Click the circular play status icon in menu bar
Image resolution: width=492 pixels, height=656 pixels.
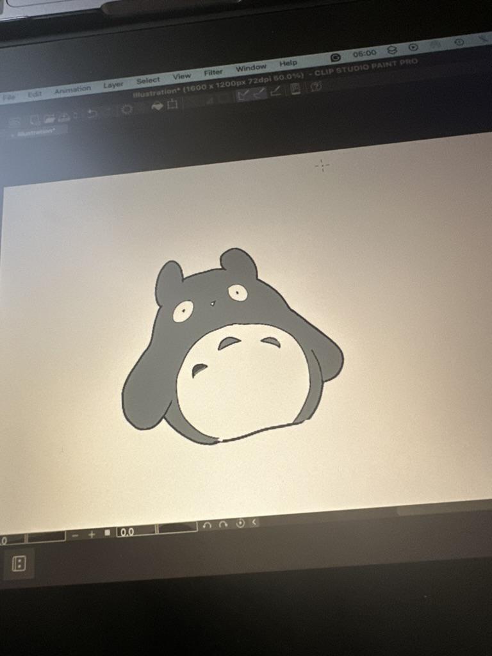[x=413, y=47]
